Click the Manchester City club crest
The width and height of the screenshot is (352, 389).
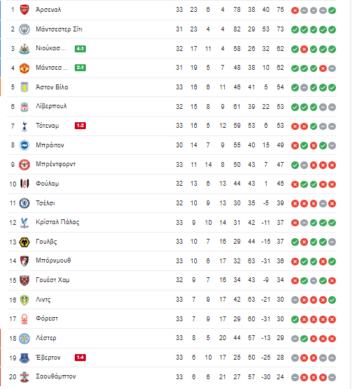(x=24, y=29)
